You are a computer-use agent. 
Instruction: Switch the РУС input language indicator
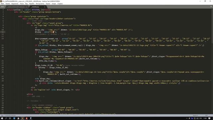pyautogui.click(x=201, y=118)
